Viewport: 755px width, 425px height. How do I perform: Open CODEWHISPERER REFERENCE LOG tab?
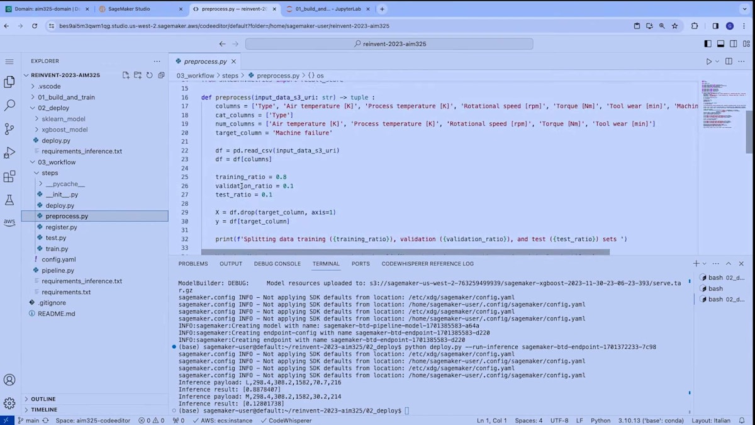click(x=428, y=264)
